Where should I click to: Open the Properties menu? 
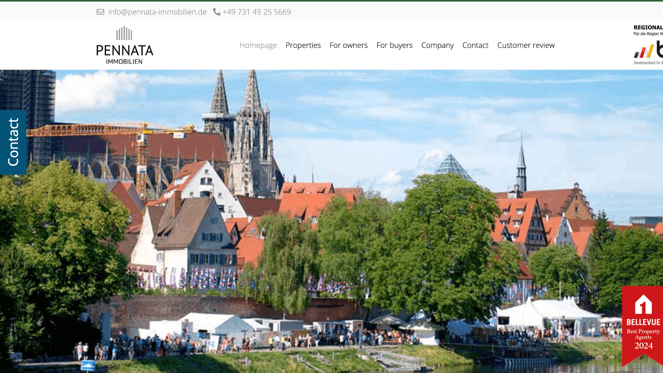303,45
